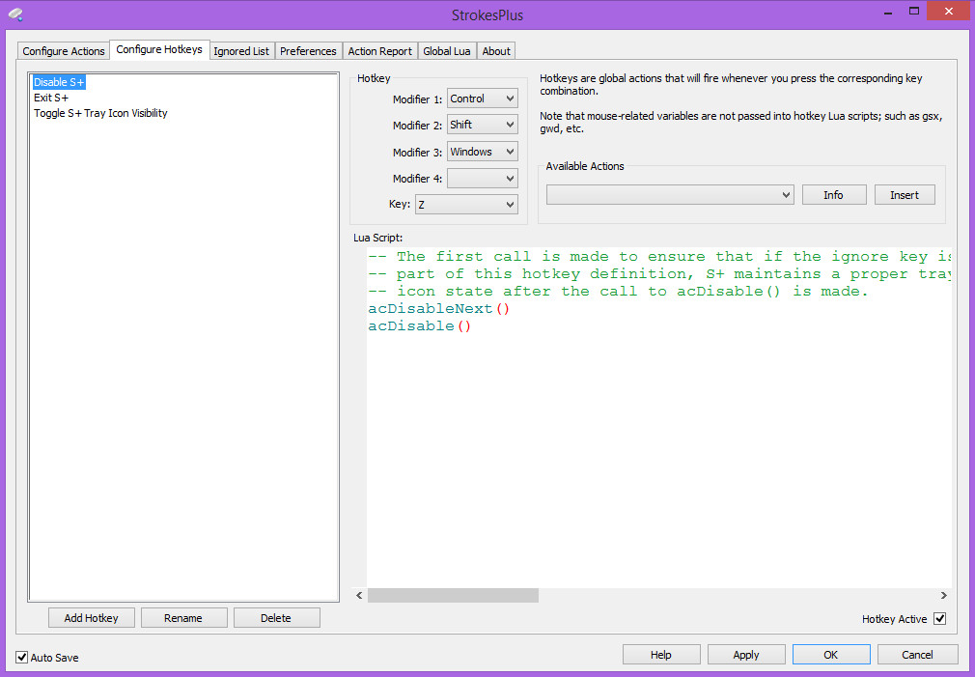The width and height of the screenshot is (975, 677).
Task: Toggle the Hotkey Active checkbox
Action: (x=940, y=618)
